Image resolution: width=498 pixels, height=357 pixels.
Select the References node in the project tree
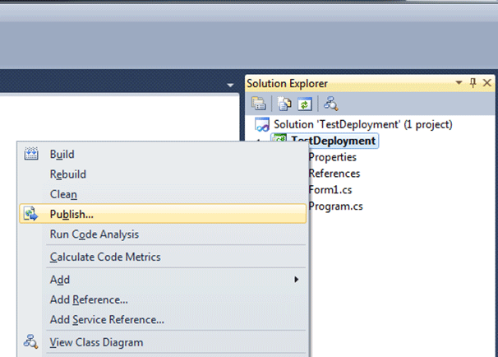pyautogui.click(x=334, y=174)
